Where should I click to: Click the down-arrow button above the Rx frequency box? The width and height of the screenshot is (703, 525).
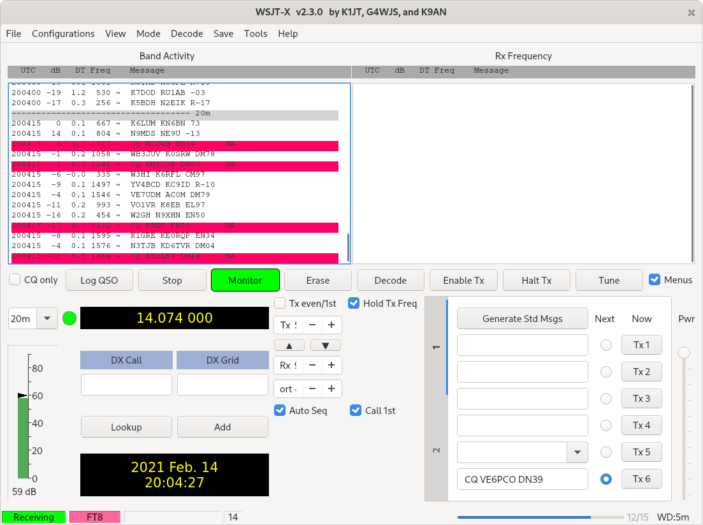pos(326,345)
